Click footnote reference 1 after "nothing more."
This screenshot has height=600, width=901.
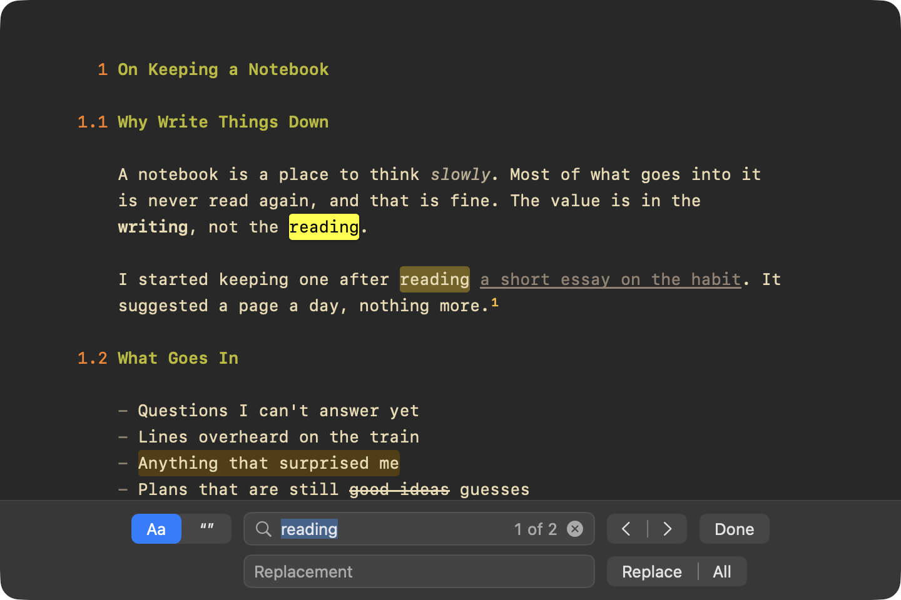495,302
